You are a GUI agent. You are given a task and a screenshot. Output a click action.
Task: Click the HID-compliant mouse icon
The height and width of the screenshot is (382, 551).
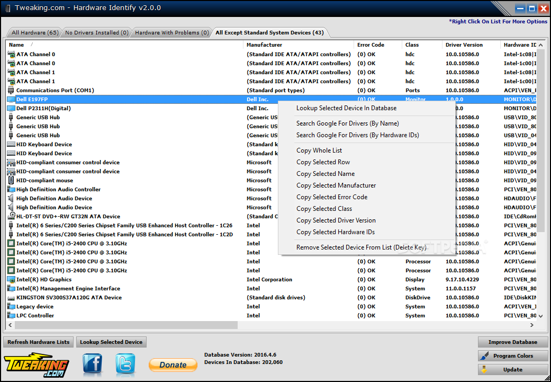[x=11, y=181]
